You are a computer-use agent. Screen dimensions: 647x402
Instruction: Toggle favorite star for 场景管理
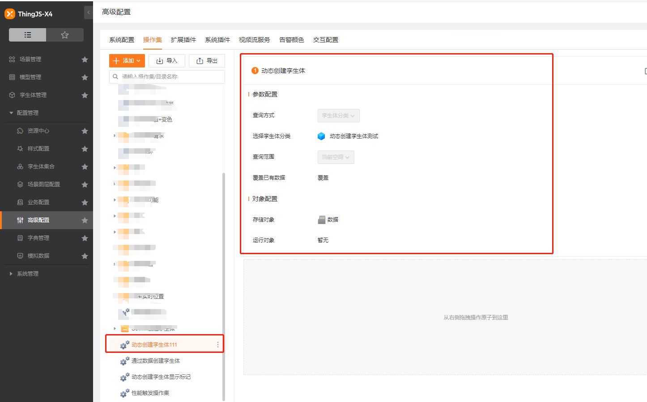click(85, 59)
